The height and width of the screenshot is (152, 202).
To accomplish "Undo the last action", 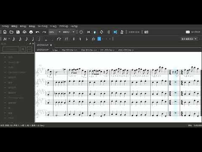I will pos(37,32).
